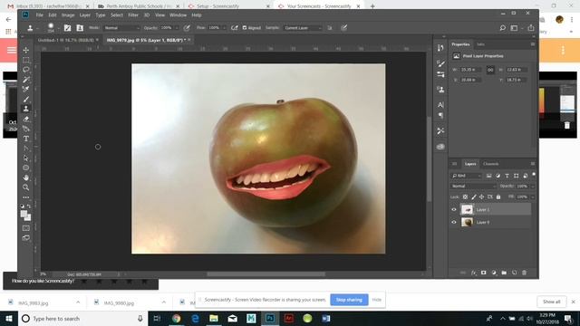This screenshot has width=580, height=326.
Task: Toggle Quick Mask mode icon
Action: click(26, 228)
